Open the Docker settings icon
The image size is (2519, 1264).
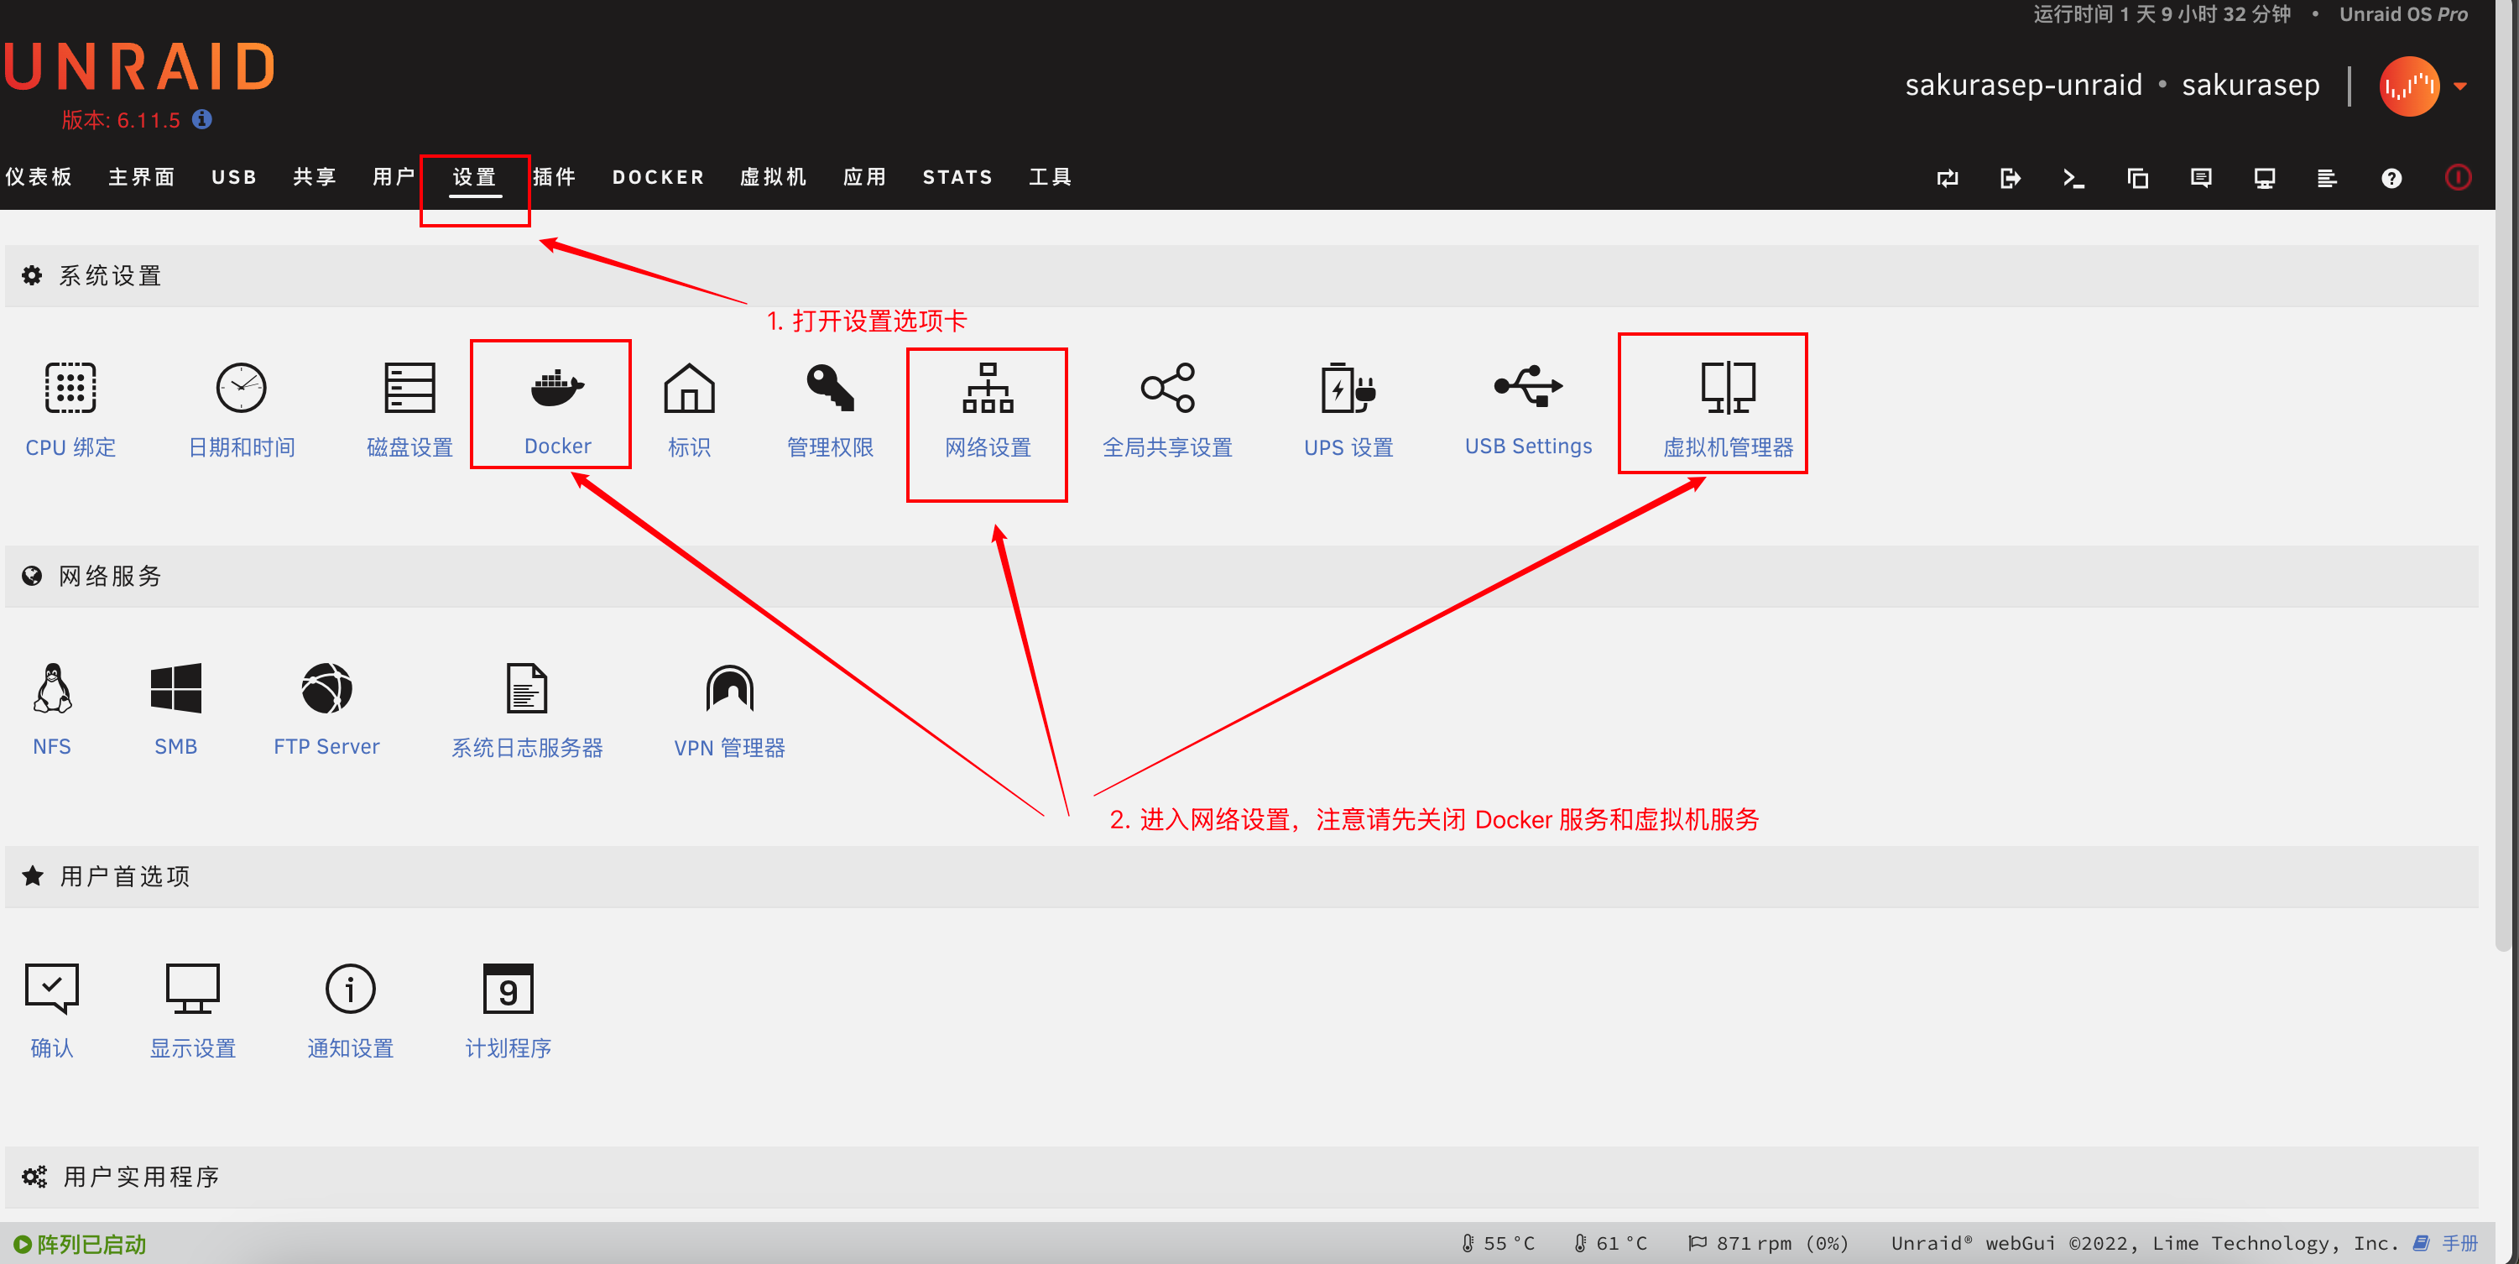pyautogui.click(x=556, y=389)
